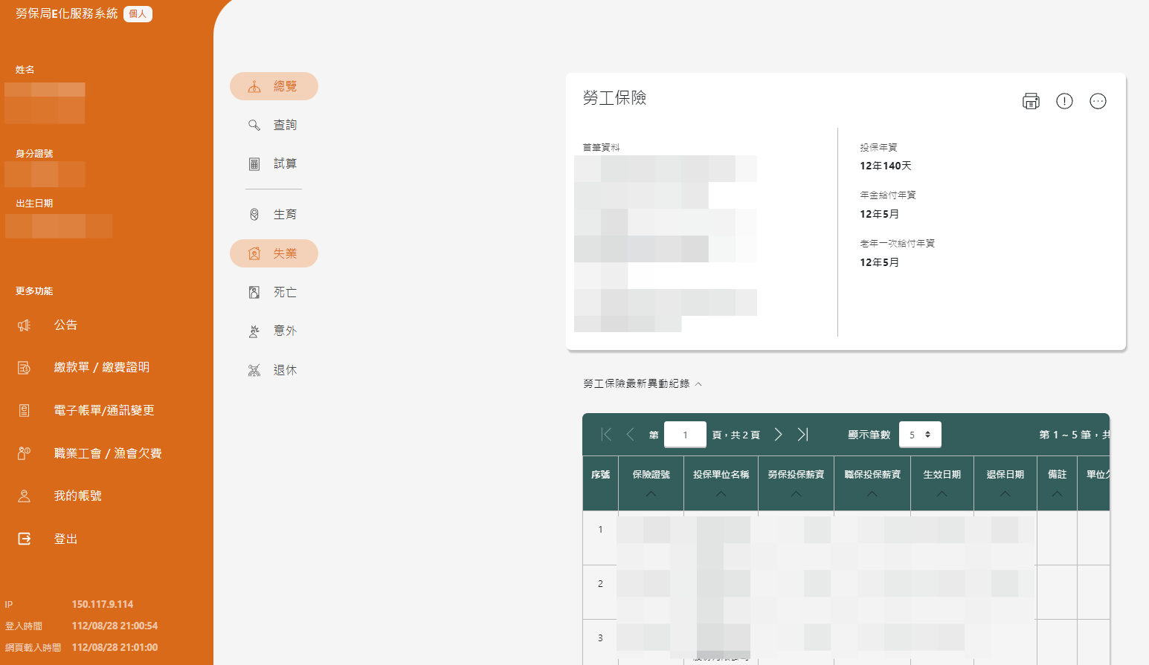Viewport: 1149px width, 665px height.
Task: Click the 勞保局E化服務系統 title
Action: [x=67, y=13]
